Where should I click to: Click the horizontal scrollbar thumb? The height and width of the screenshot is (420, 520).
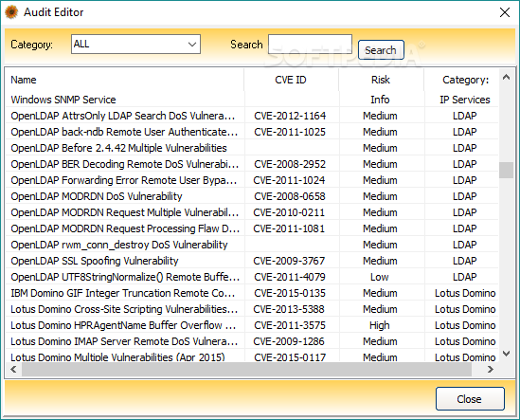coord(246,369)
